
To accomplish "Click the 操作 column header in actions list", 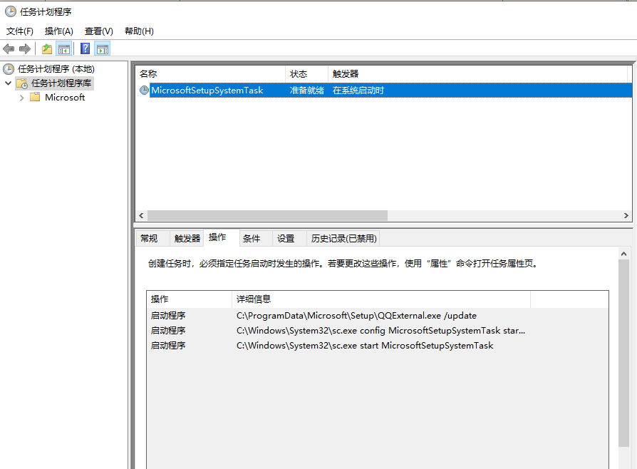I will [x=189, y=299].
